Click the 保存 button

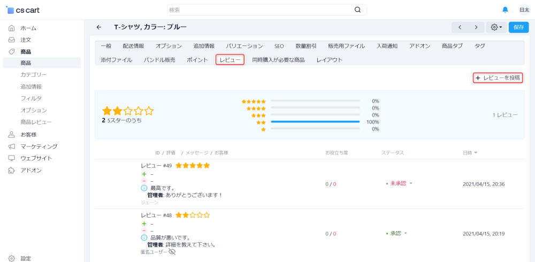[518, 27]
